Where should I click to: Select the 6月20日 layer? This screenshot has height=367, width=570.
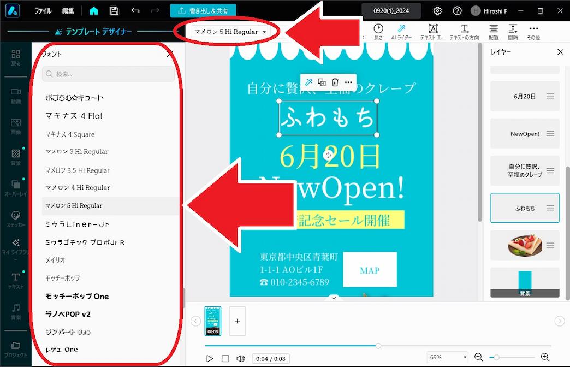point(525,96)
